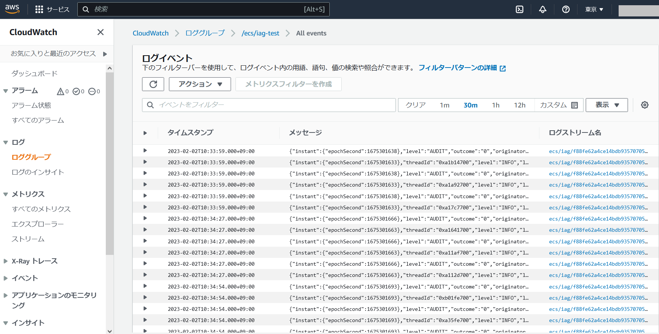
Task: Open アラーム状態 in sidebar
Action: 31,106
